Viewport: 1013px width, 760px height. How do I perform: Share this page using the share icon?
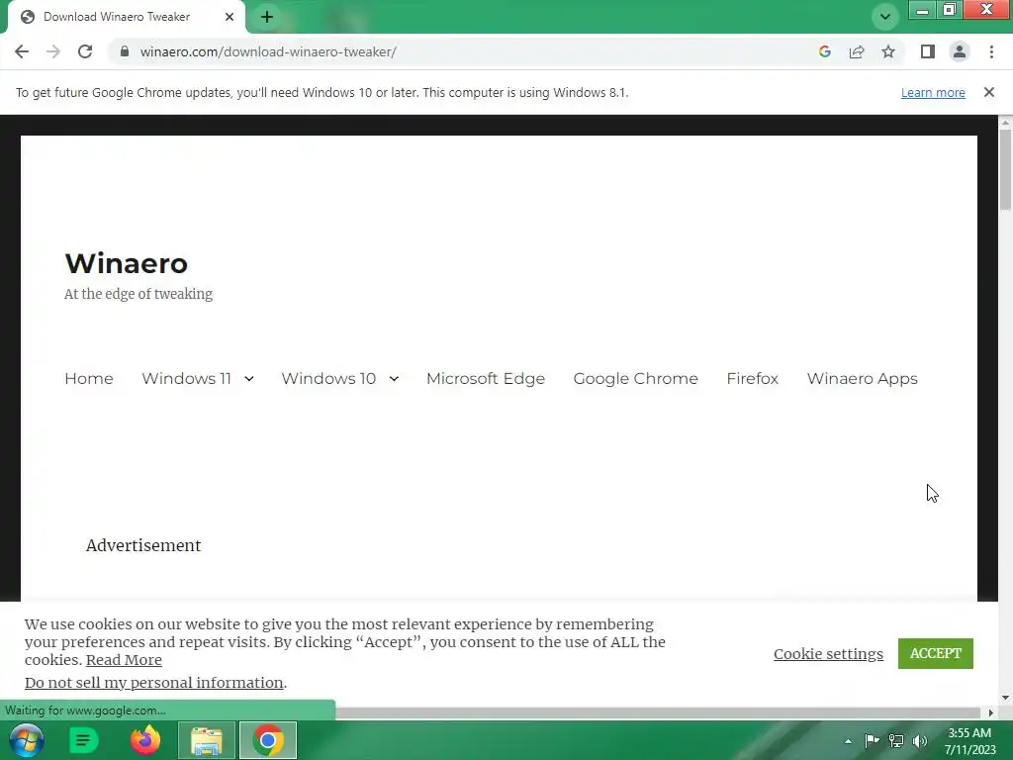[857, 51]
